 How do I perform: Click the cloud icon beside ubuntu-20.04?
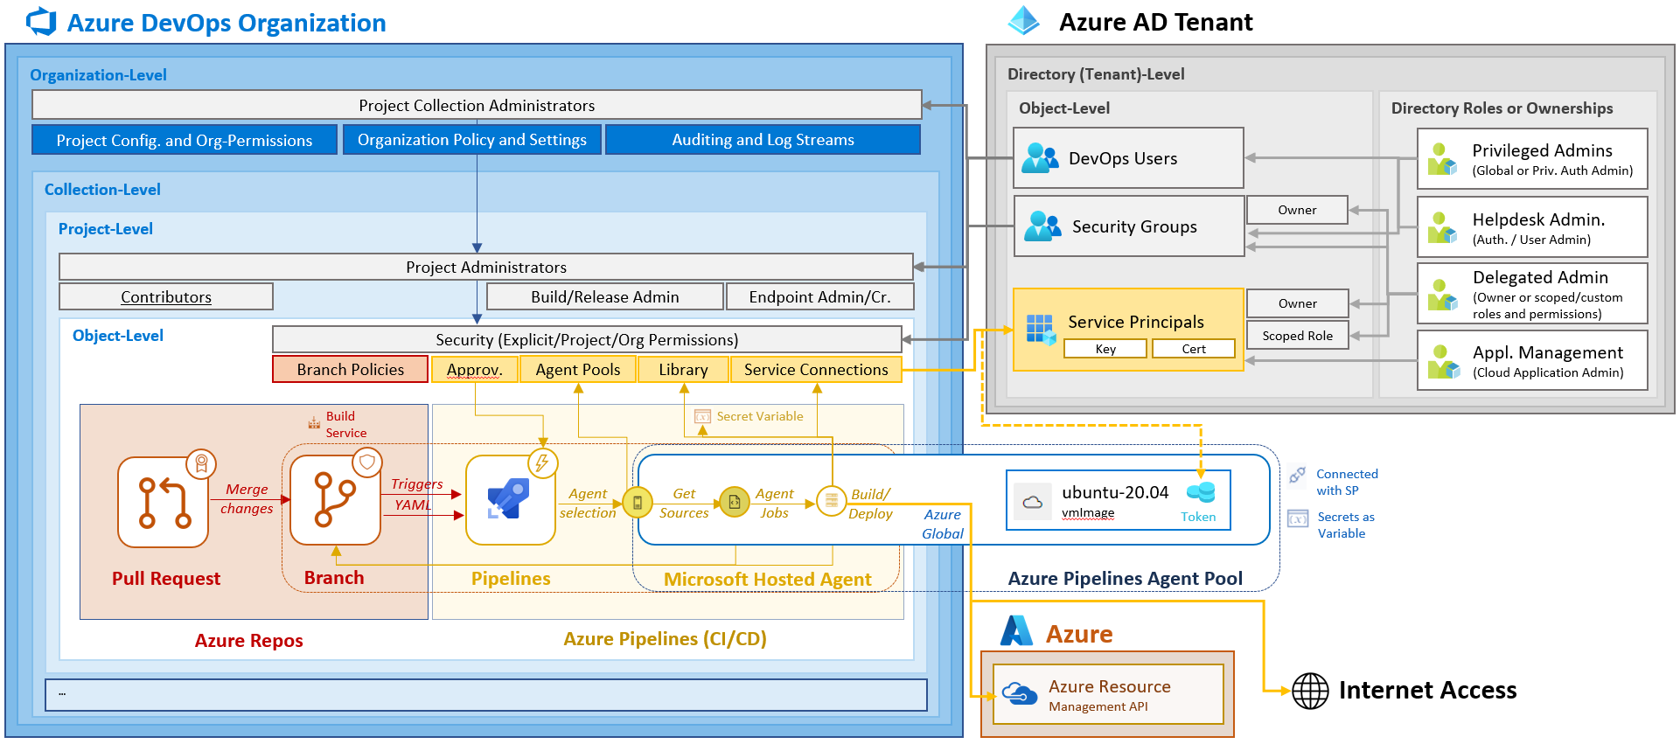coord(1033,502)
